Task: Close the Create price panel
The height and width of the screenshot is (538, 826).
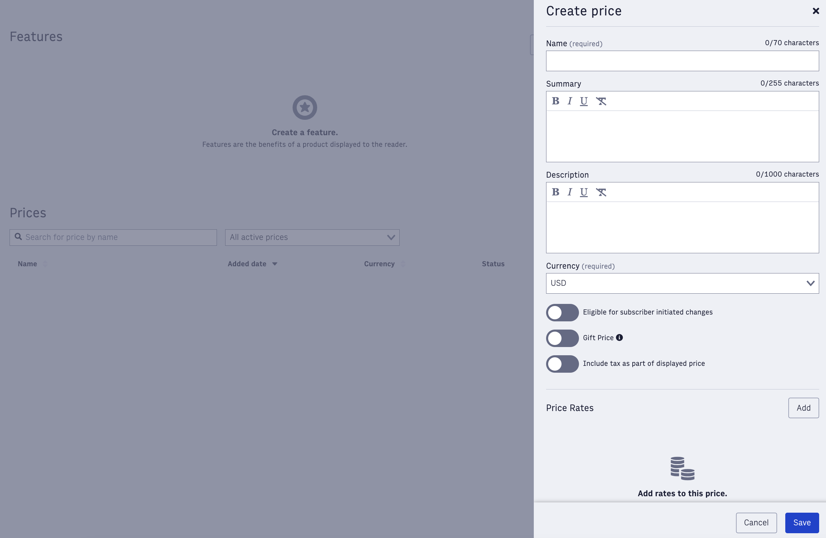Action: (816, 11)
